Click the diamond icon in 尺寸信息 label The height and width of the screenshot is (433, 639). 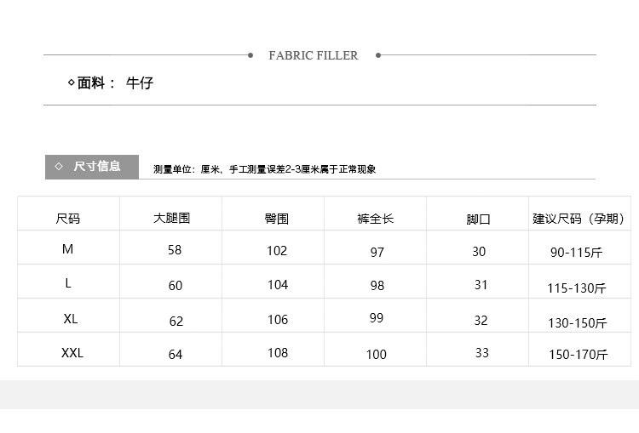coord(59,166)
